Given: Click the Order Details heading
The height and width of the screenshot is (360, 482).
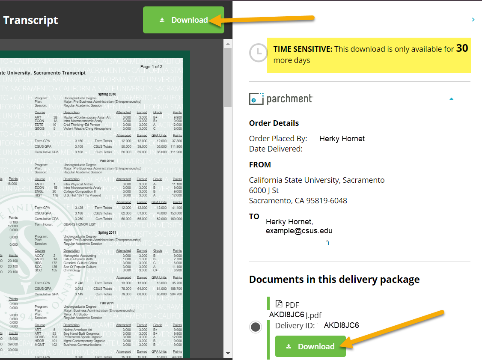Looking at the screenshot, I should (x=274, y=123).
